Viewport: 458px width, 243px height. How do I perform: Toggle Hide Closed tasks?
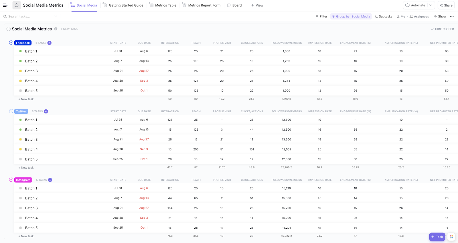443,29
